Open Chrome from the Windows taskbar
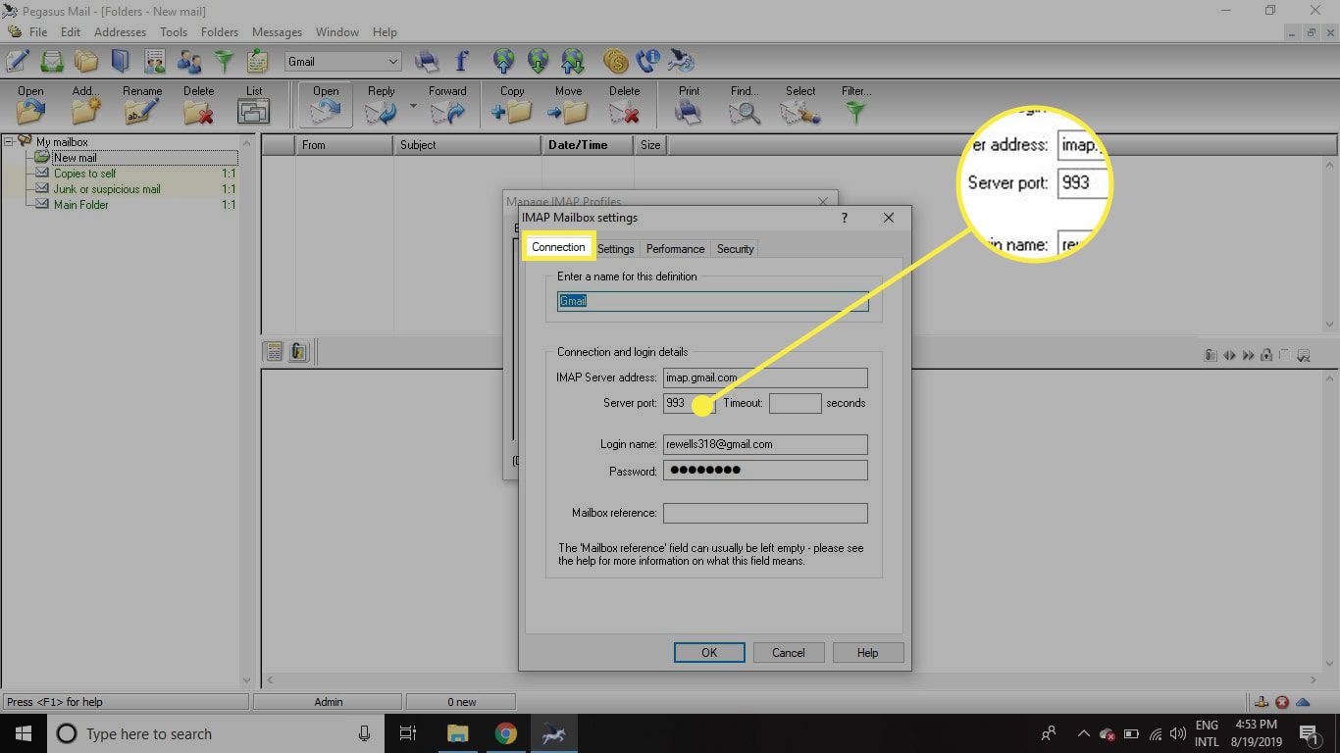1340x753 pixels. tap(505, 733)
